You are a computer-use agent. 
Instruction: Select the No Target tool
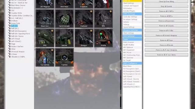coord(127,60)
